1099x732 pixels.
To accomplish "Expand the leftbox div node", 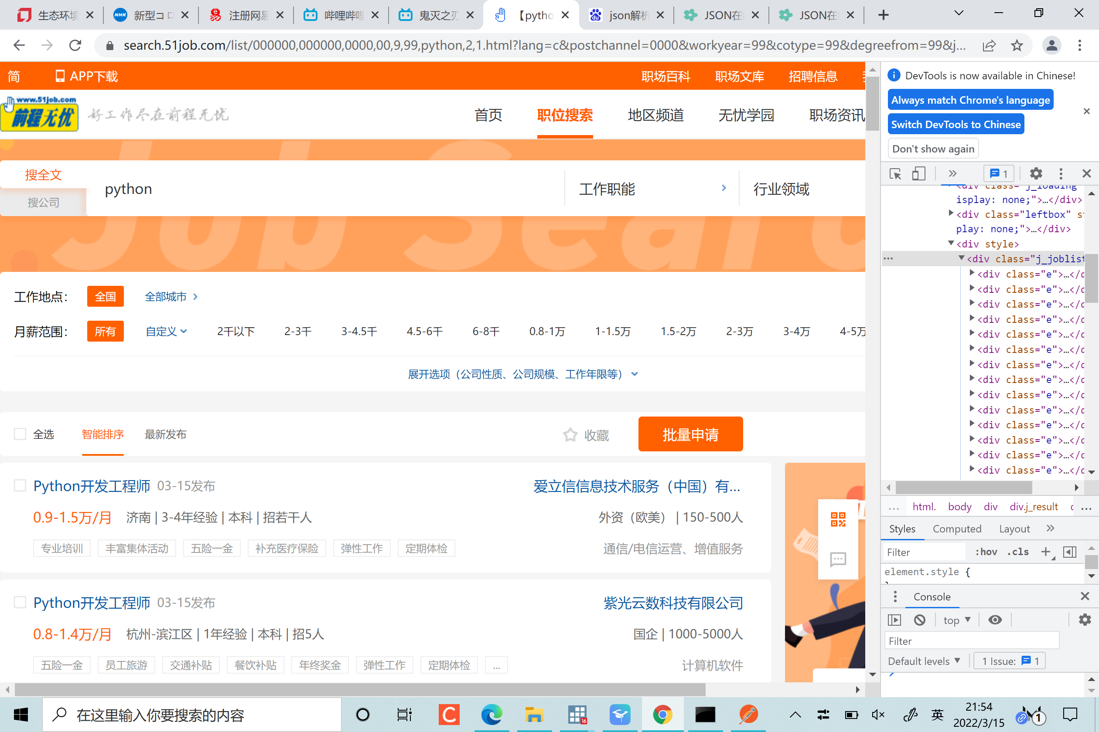I will pyautogui.click(x=951, y=213).
